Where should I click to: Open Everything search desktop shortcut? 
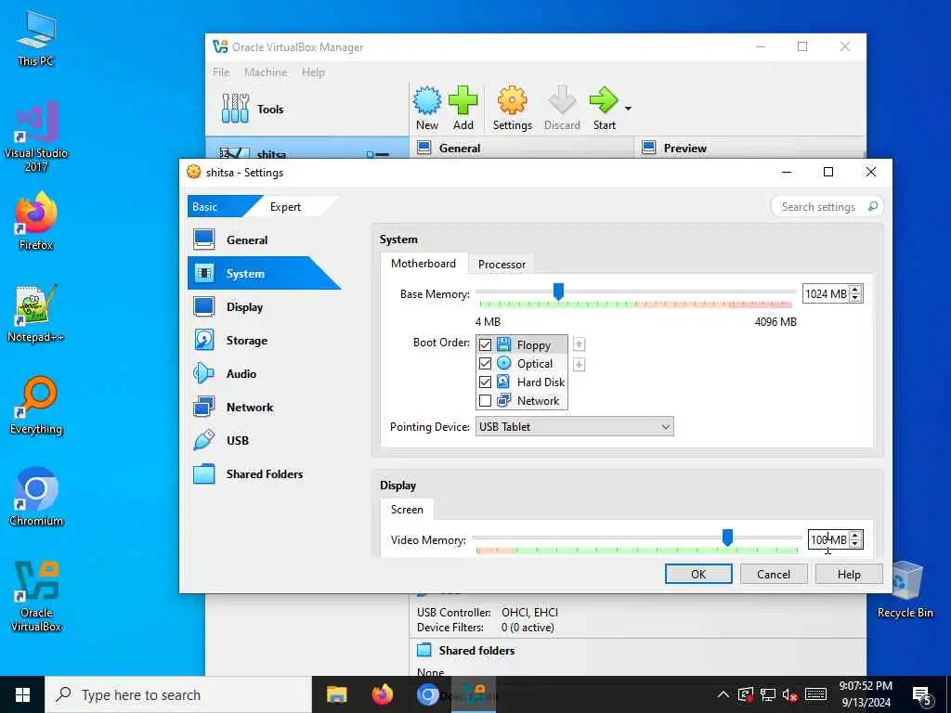(x=36, y=407)
